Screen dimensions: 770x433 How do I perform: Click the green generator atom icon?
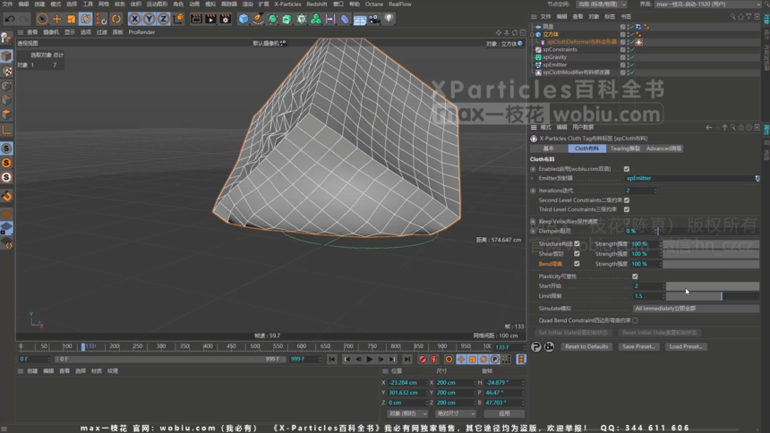coord(272,19)
